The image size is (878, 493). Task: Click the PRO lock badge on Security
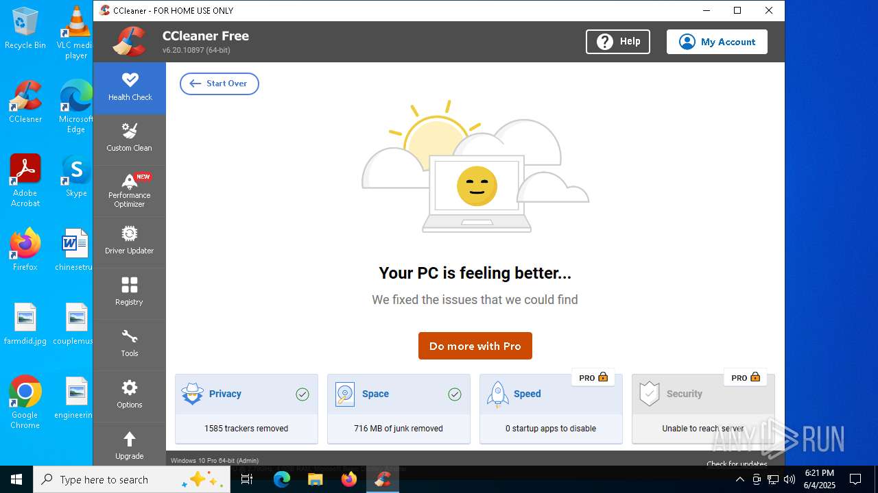(746, 377)
